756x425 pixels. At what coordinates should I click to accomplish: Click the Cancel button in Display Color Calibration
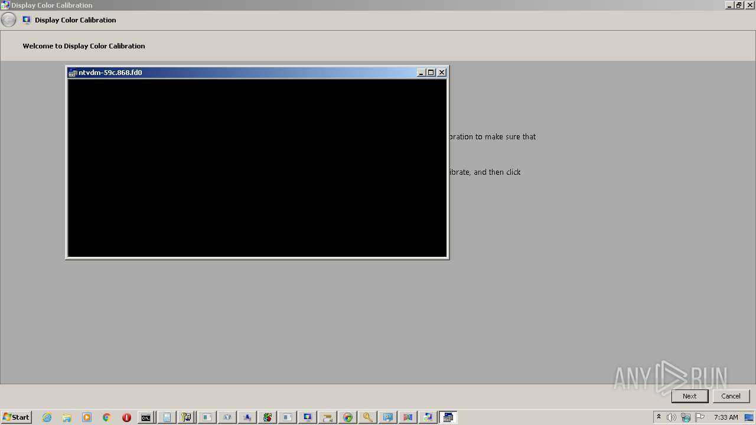tap(731, 396)
